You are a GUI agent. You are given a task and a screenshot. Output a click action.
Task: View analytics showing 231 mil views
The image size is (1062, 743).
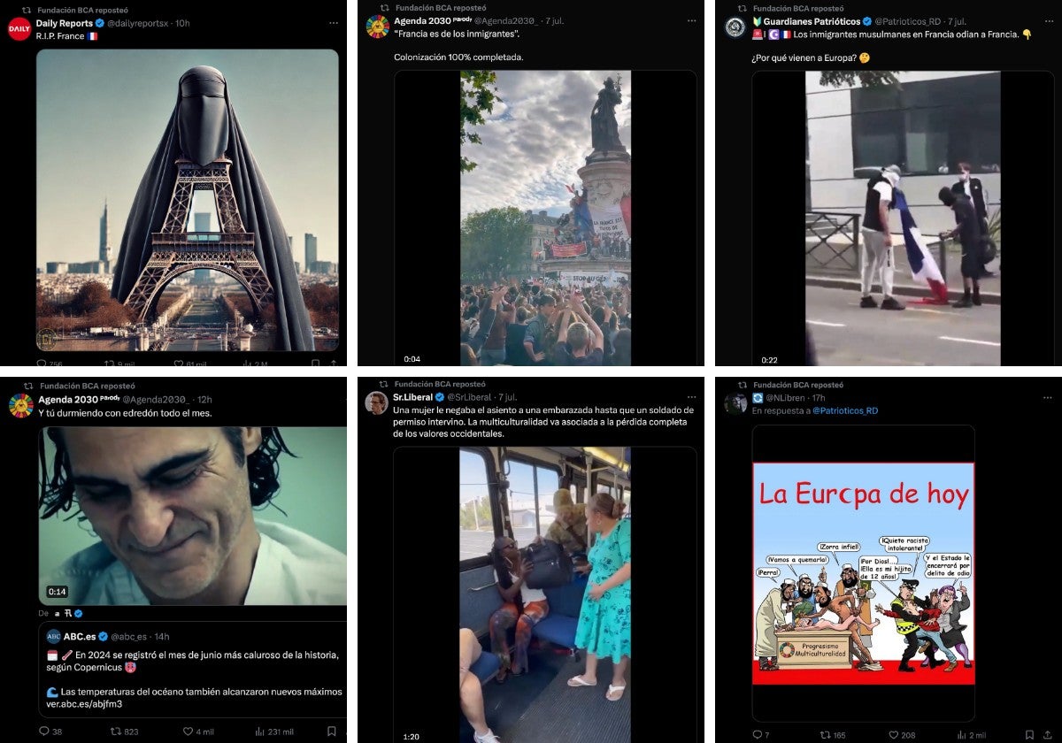259,732
